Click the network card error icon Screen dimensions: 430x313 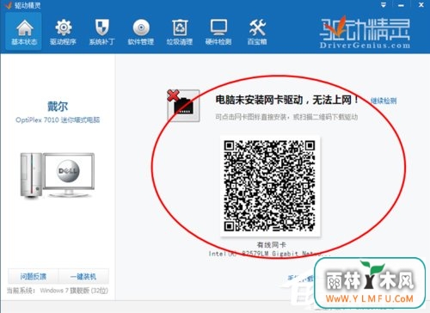click(x=183, y=105)
